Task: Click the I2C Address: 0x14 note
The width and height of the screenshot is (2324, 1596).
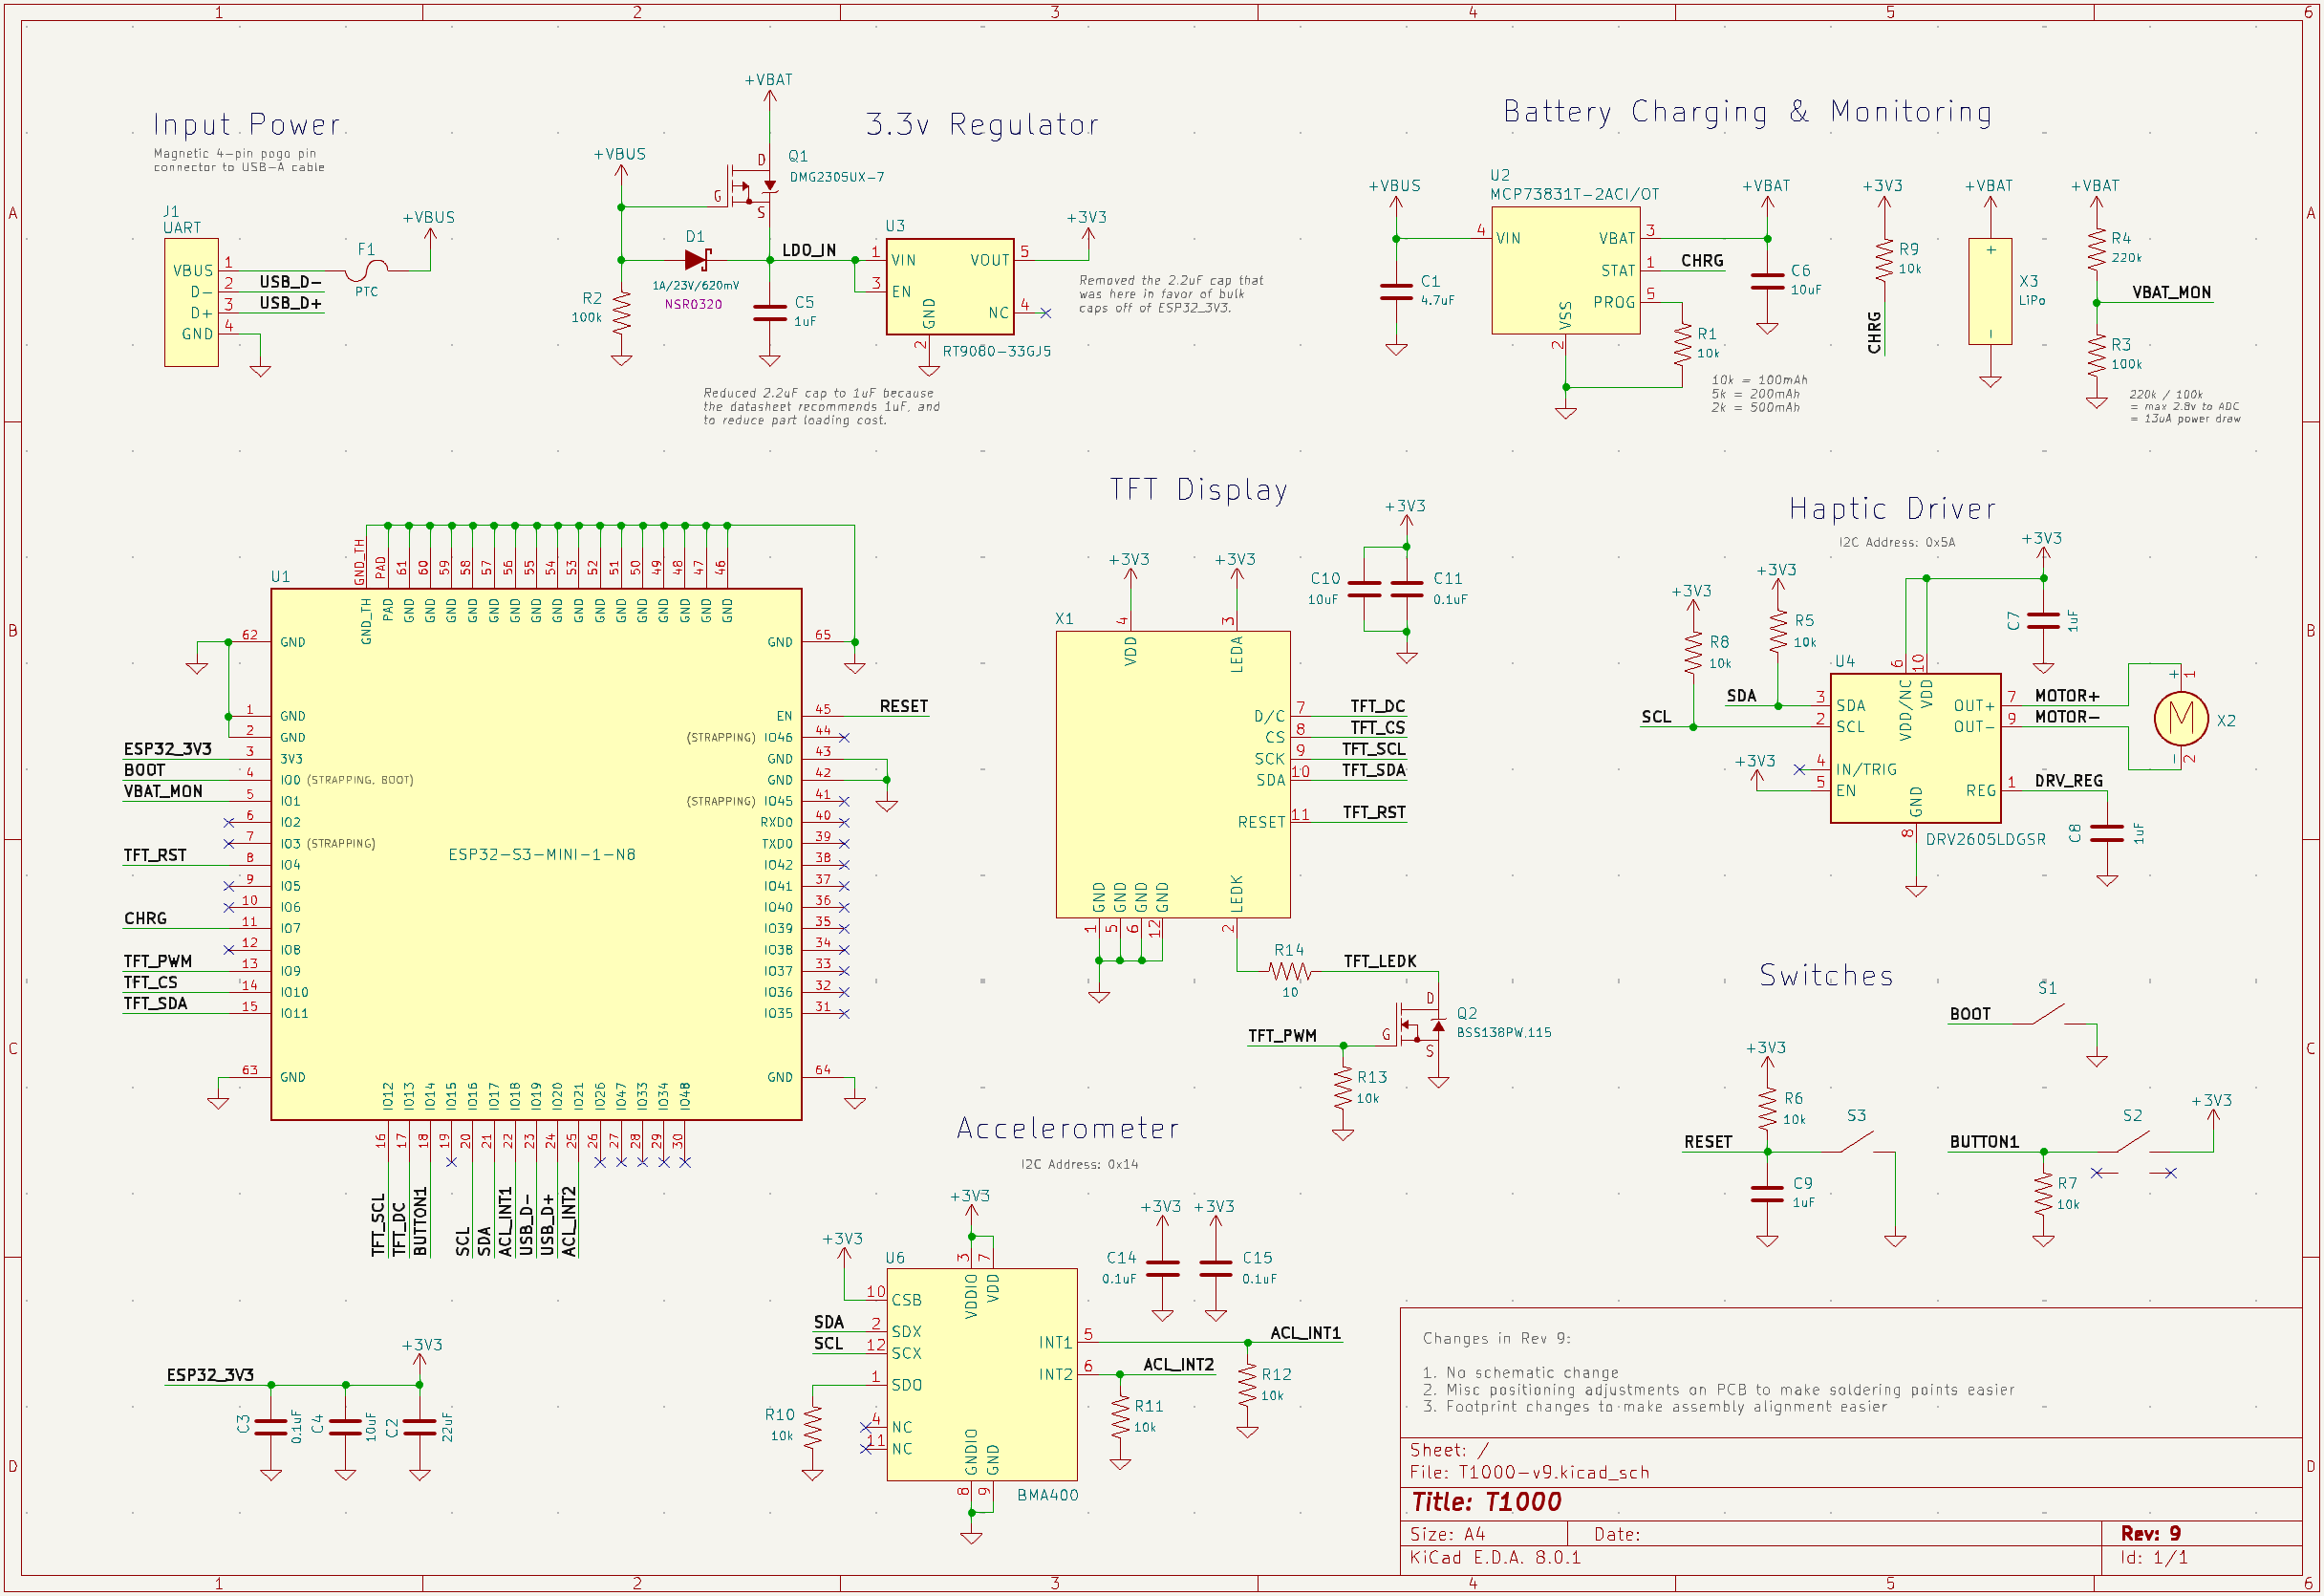Action: coord(1079,1164)
